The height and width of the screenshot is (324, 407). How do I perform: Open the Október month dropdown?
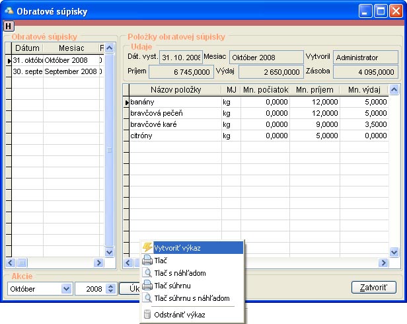tap(66, 288)
